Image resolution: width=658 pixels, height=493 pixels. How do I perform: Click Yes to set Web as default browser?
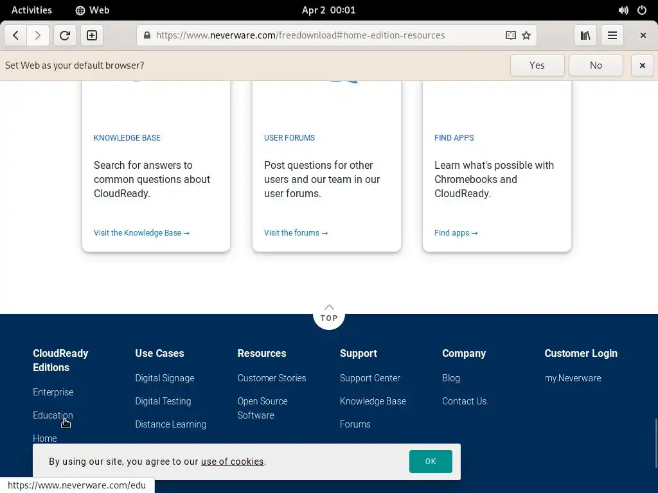pyautogui.click(x=537, y=65)
